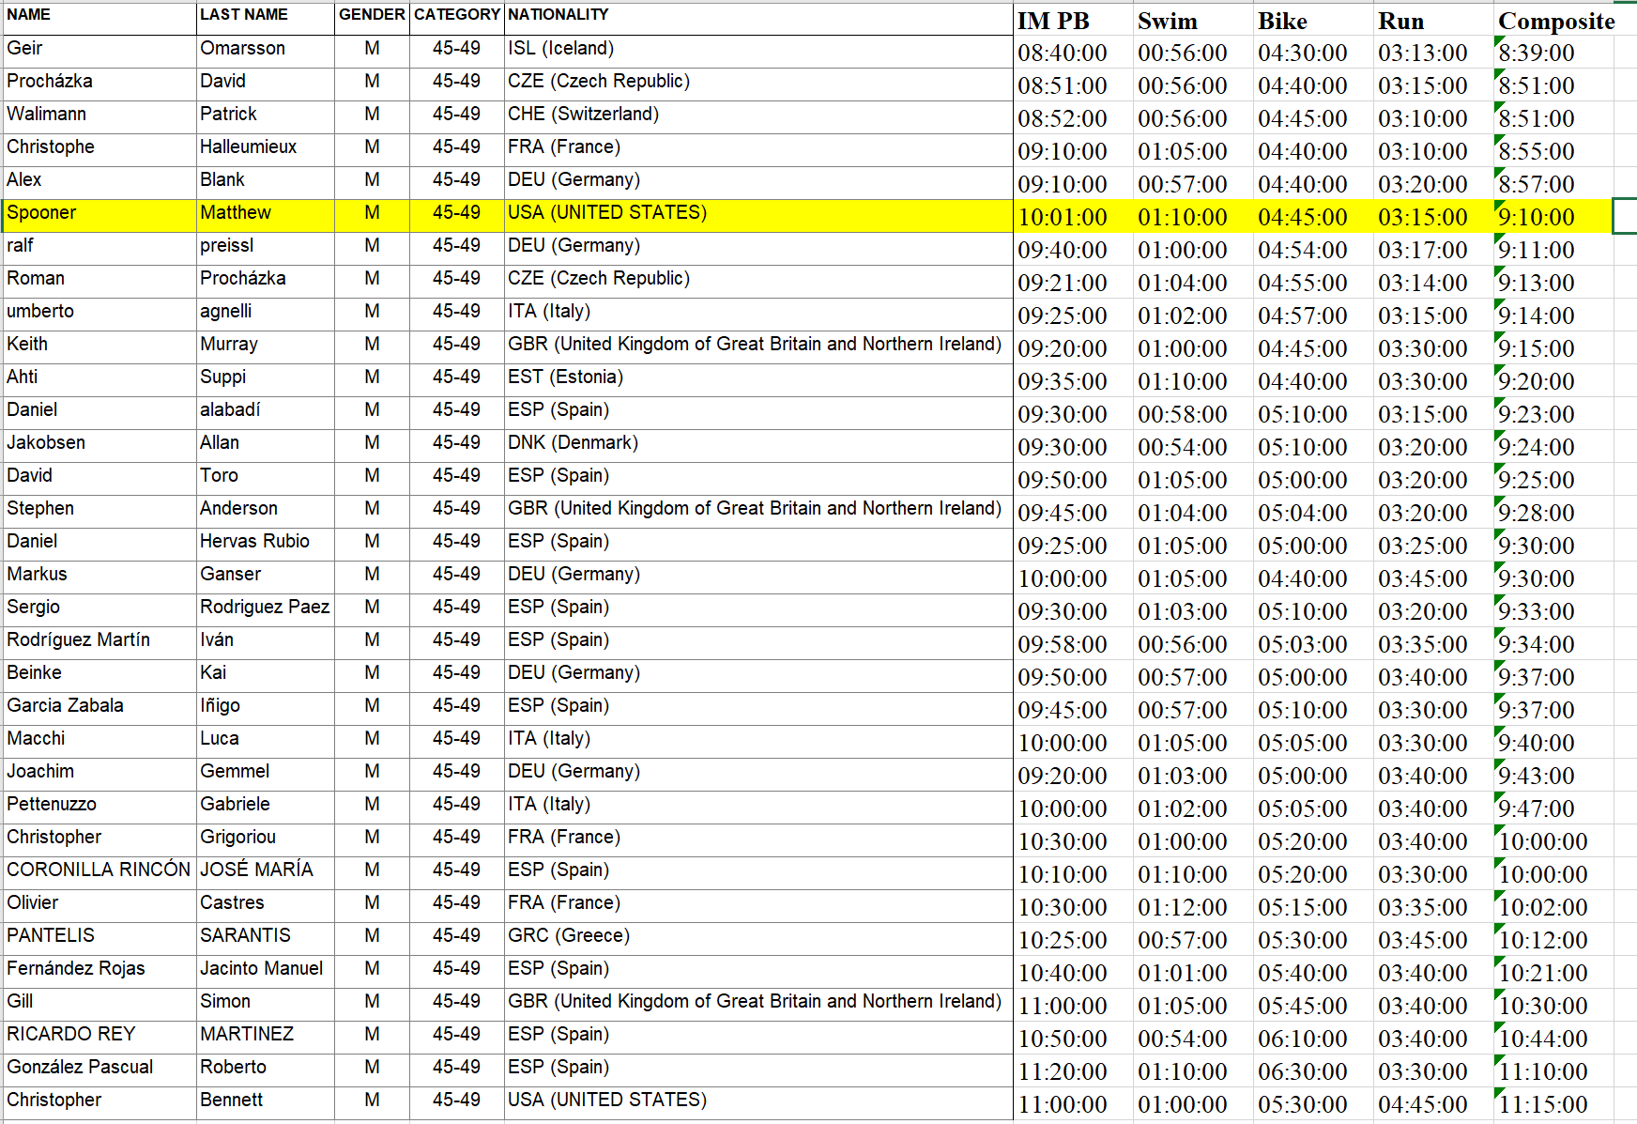Image resolution: width=1637 pixels, height=1124 pixels.
Task: Select the Ganser last name cell
Action: tap(266, 577)
